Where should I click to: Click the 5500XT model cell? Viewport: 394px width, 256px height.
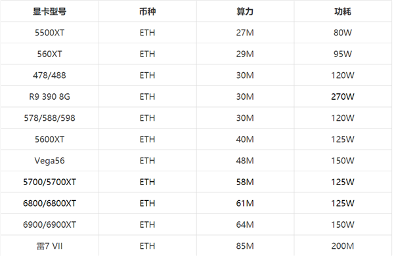(49, 33)
